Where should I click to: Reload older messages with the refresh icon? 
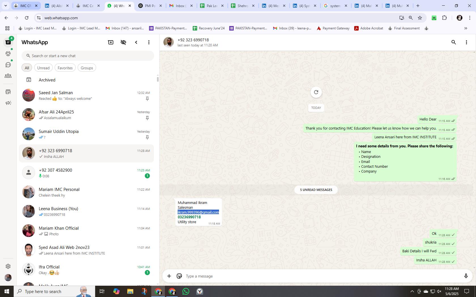coord(316,92)
